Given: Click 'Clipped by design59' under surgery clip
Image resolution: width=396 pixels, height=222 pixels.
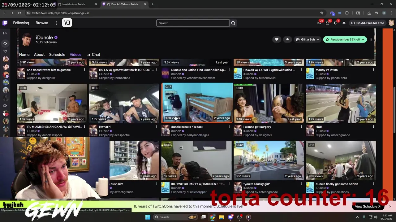Looking at the screenshot, I should pyautogui.click(x=257, y=135).
